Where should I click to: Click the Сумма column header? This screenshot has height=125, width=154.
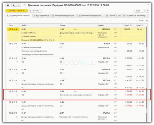point(104,25)
